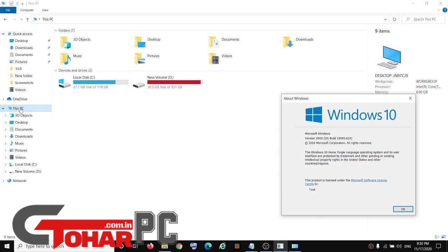Close the About Windows dialog
Screen dimensions: 448x252
pos(410,98)
